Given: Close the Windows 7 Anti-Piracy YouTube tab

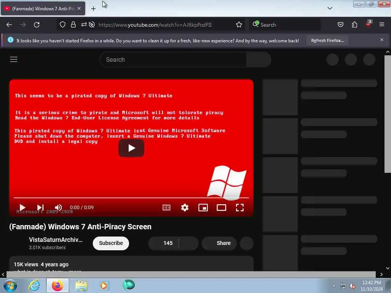Looking at the screenshot, I should tap(79, 8).
